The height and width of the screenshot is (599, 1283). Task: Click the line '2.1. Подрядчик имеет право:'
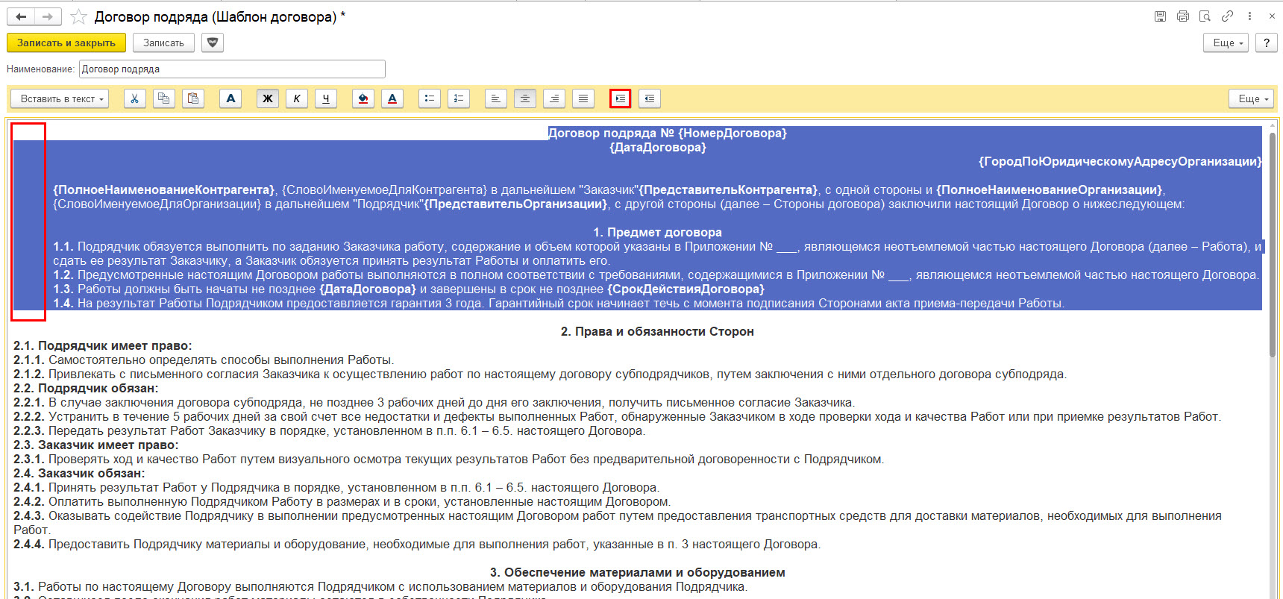coord(103,345)
